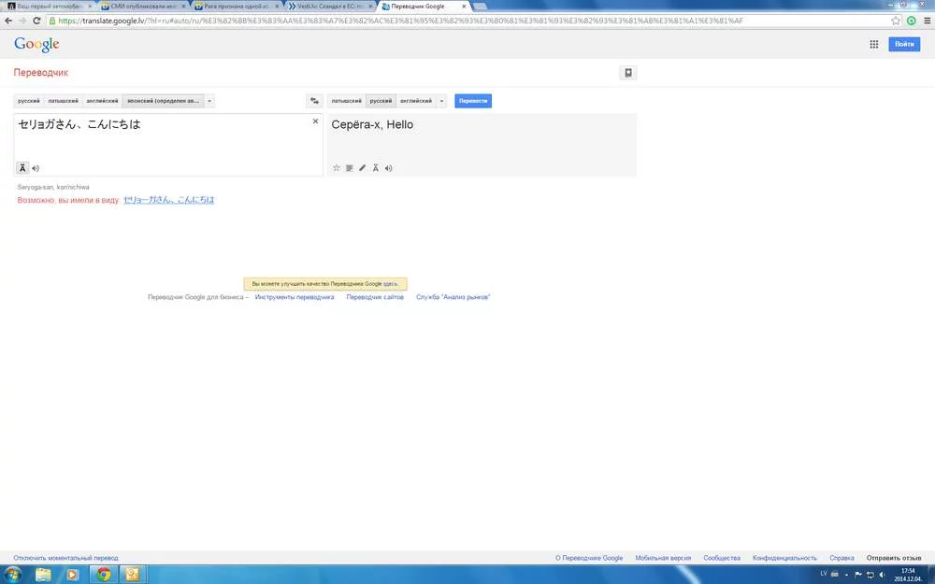The height and width of the screenshot is (584, 935).
Task: Play audio of the translated text
Action: [389, 168]
